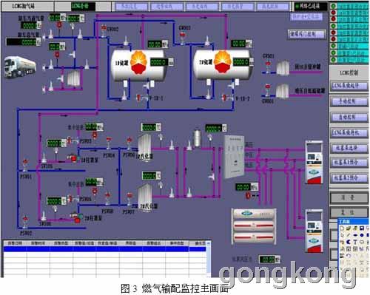Toggle valve PSV01 on the blue pipeline

25,165
